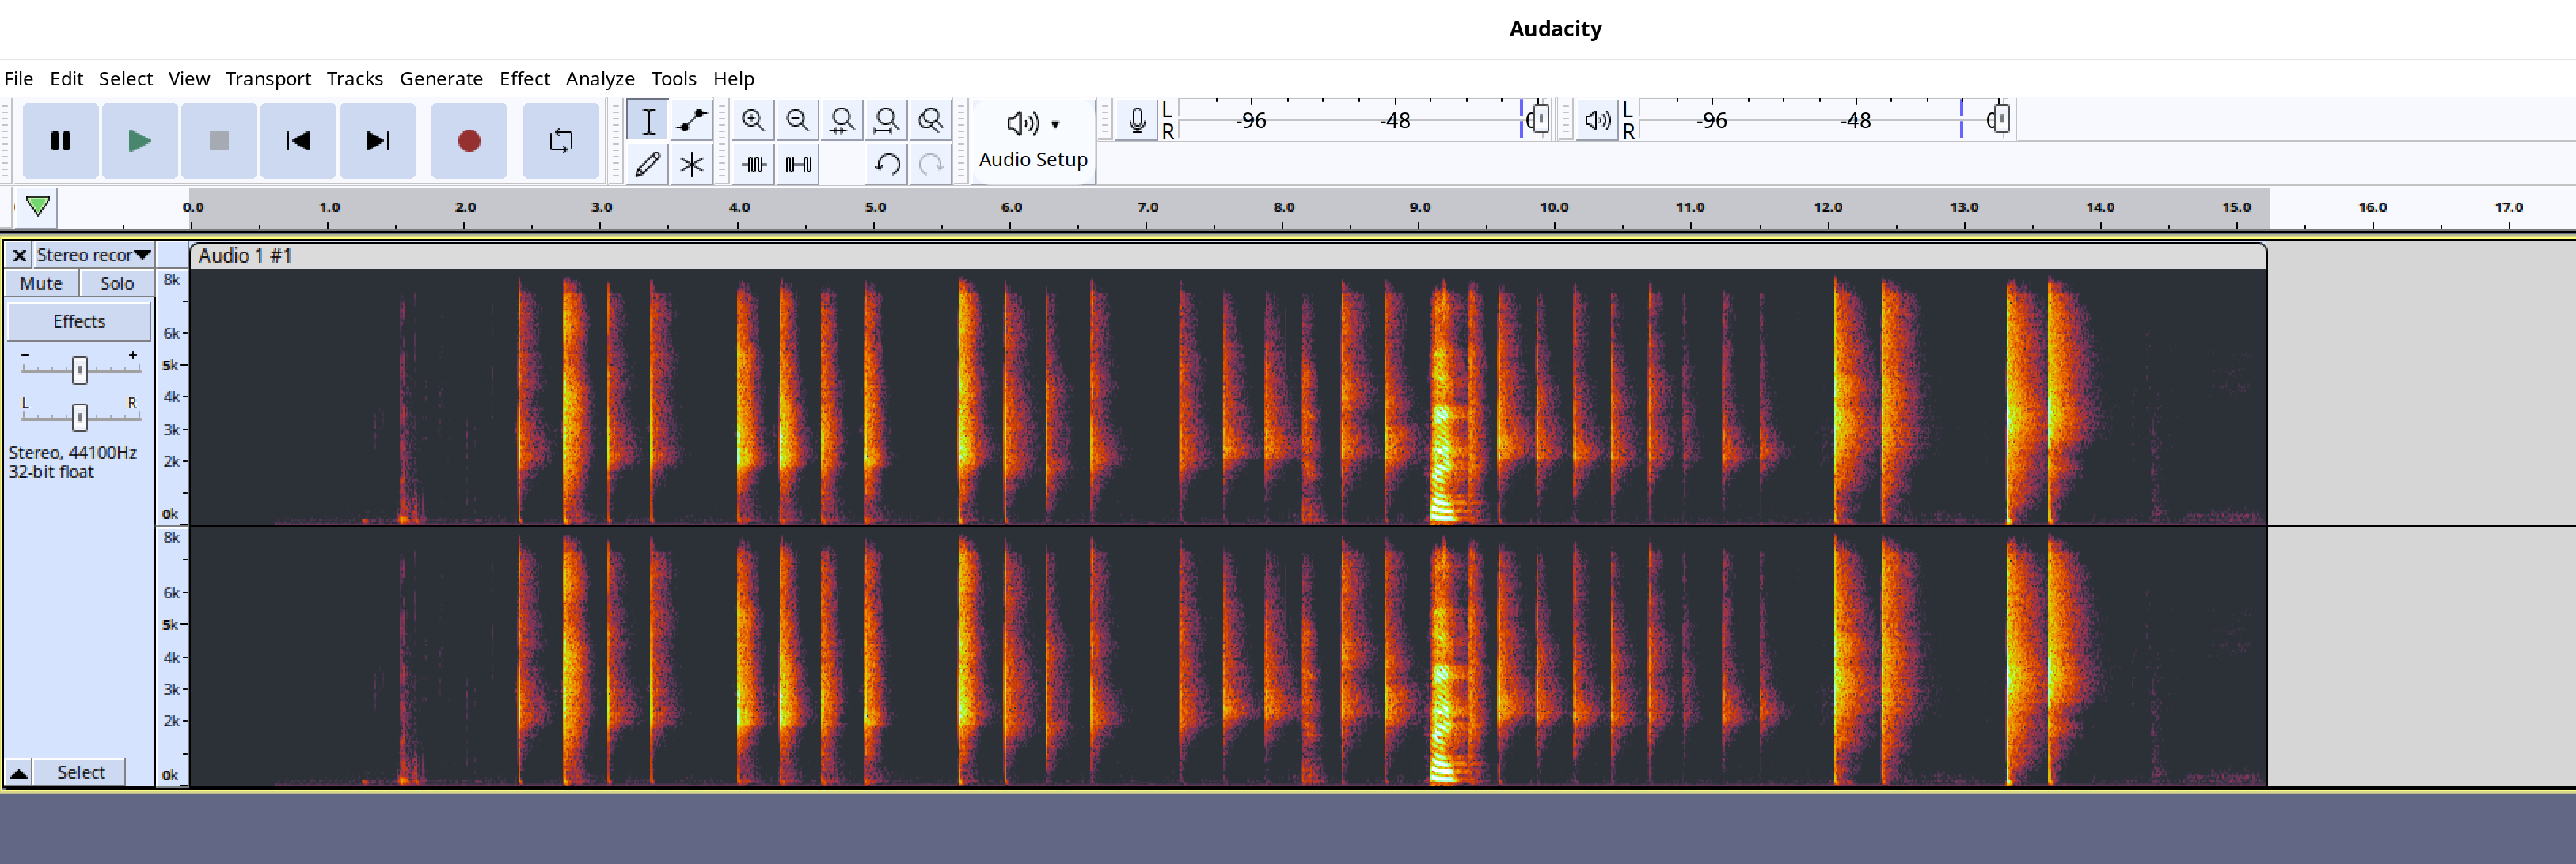Image resolution: width=2576 pixels, height=864 pixels.
Task: Click the Zoom In icon
Action: pos(754,121)
